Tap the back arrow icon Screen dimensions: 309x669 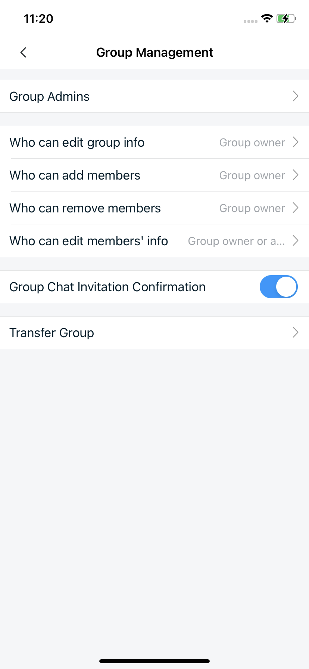point(24,52)
